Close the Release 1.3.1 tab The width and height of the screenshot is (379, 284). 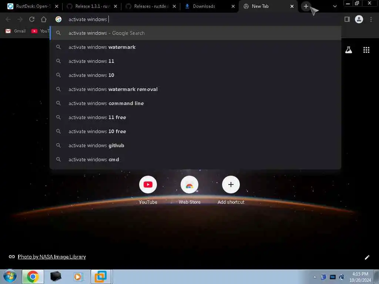[x=115, y=7]
